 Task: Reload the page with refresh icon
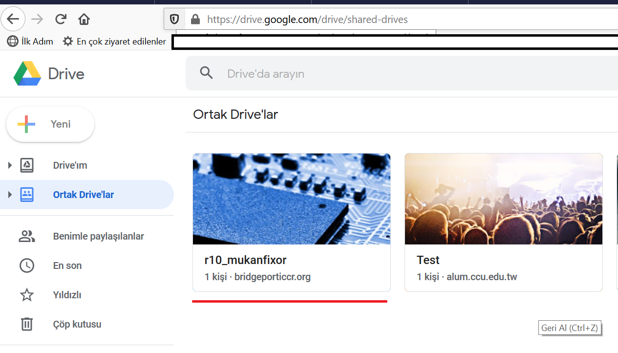pos(61,20)
